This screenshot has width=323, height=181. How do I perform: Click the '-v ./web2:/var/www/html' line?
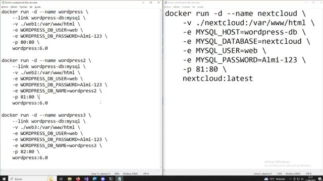point(46,72)
